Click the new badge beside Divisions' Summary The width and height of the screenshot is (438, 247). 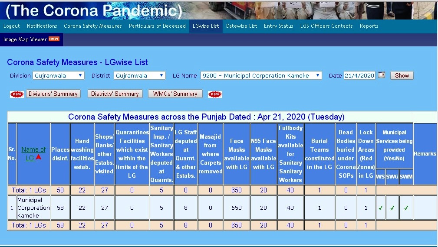coord(17,94)
